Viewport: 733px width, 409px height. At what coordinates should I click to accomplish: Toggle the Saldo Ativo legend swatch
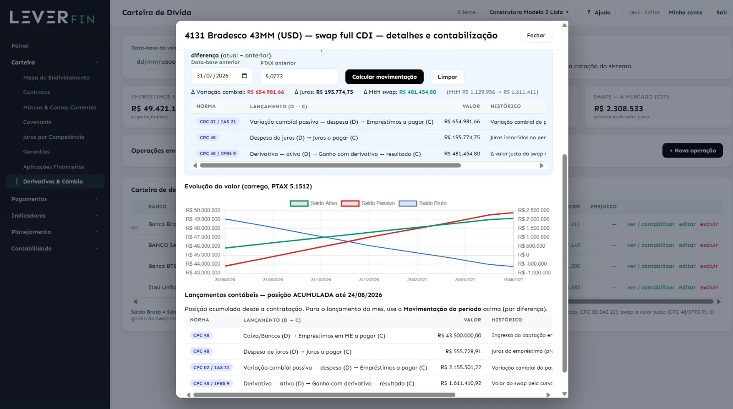(299, 203)
